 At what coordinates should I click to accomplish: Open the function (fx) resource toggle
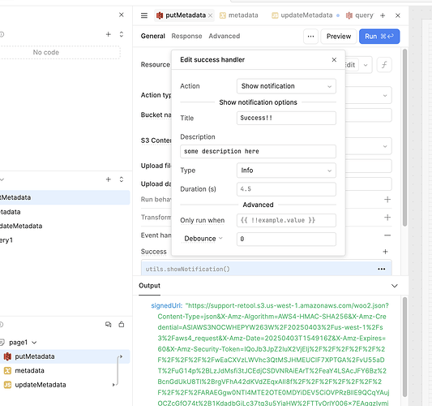coord(384,65)
